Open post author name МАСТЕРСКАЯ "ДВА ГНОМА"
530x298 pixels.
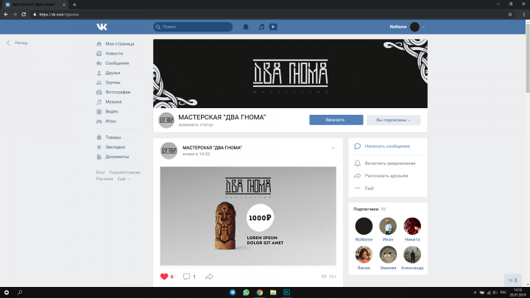(212, 148)
